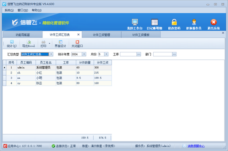This screenshot has width=228, height=151.
Task: Open the 系统(S) menu
Action: click(x=9, y=10)
